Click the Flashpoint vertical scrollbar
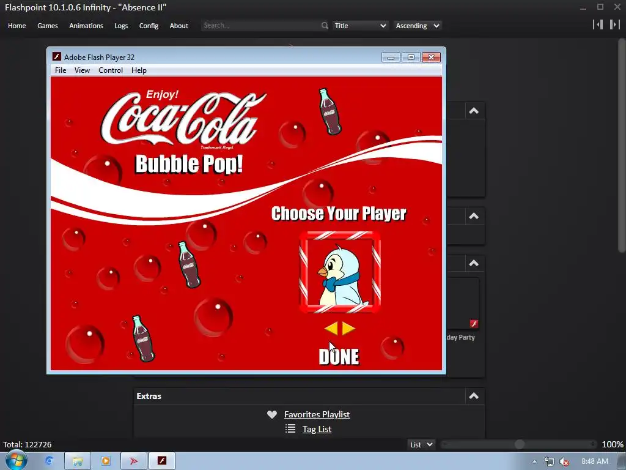 pyautogui.click(x=622, y=146)
